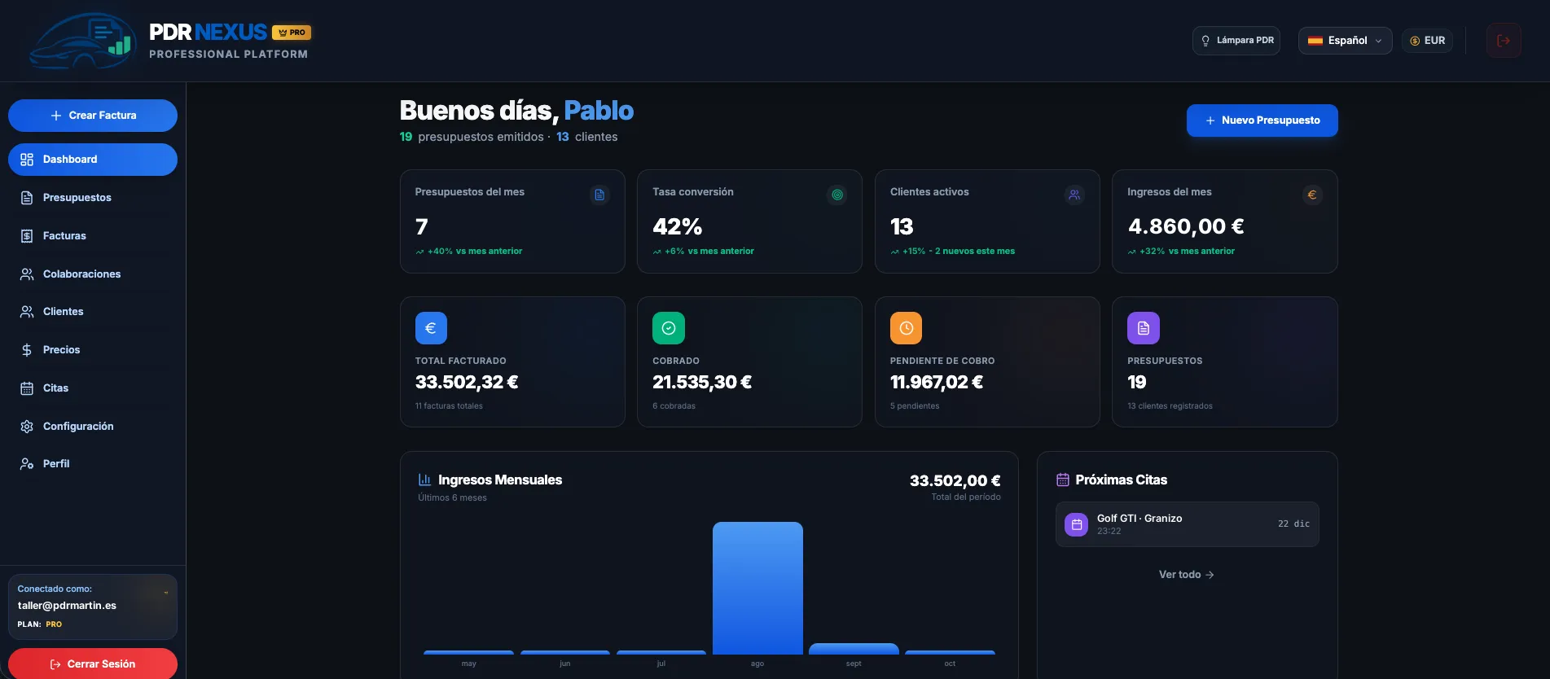Viewport: 1550px width, 679px height.
Task: Click the blue euro icon above Total Facturado
Action: tap(431, 328)
